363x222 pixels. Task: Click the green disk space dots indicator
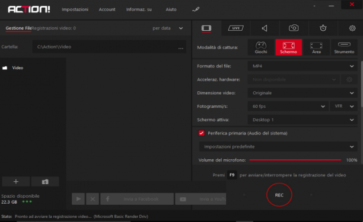pos(27,202)
